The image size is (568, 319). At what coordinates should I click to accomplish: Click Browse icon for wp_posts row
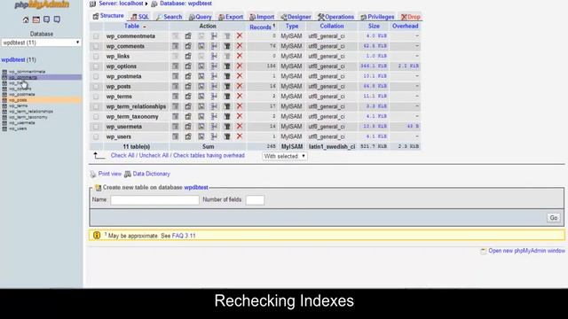pyautogui.click(x=176, y=87)
